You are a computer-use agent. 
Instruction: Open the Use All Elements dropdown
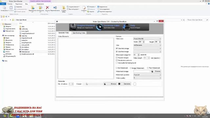pos(147,45)
